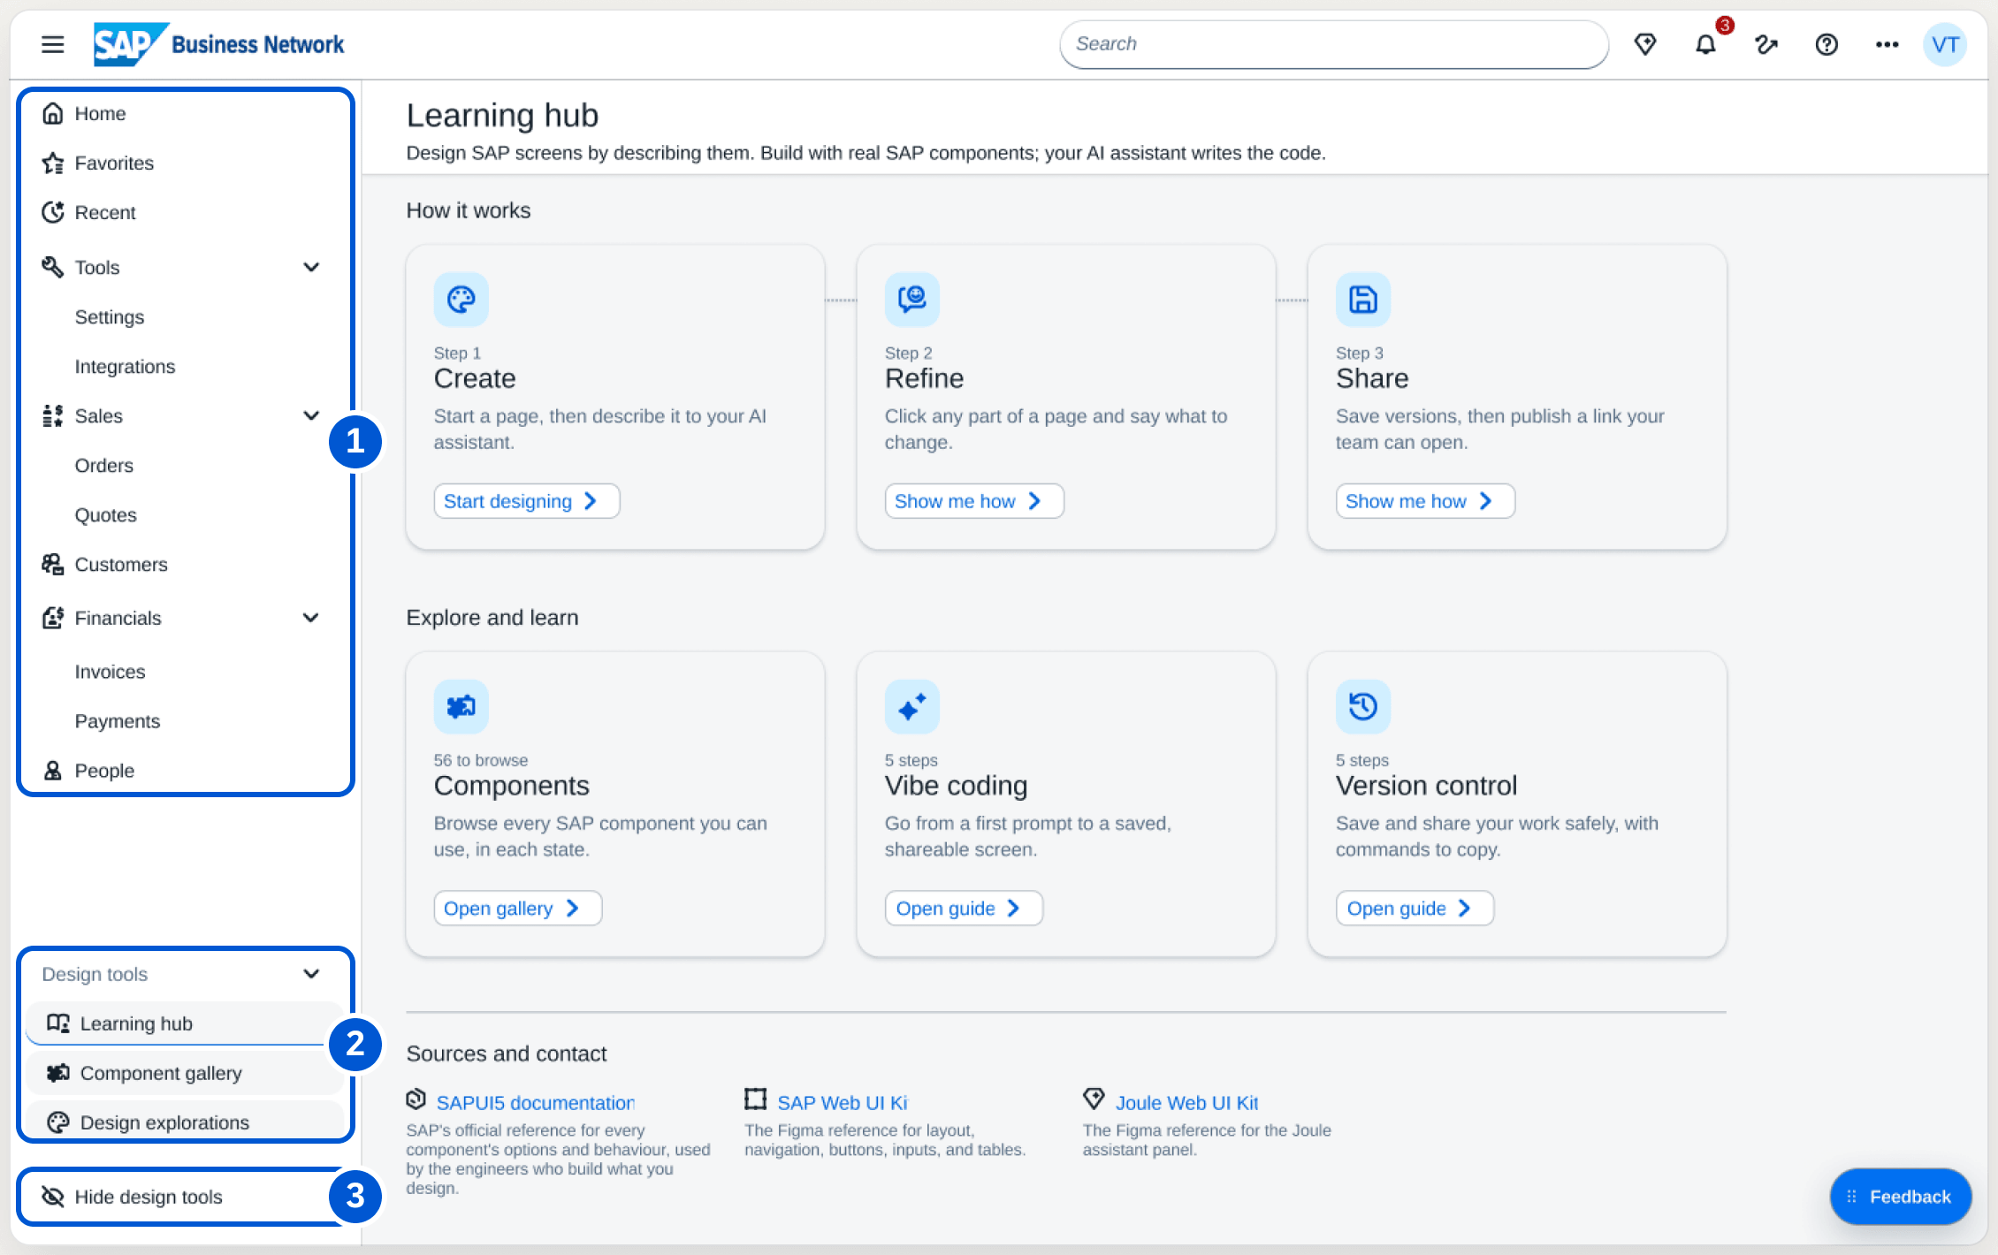Click Open guide on Version control card
Viewport: 1998px width, 1255px height.
click(x=1415, y=909)
